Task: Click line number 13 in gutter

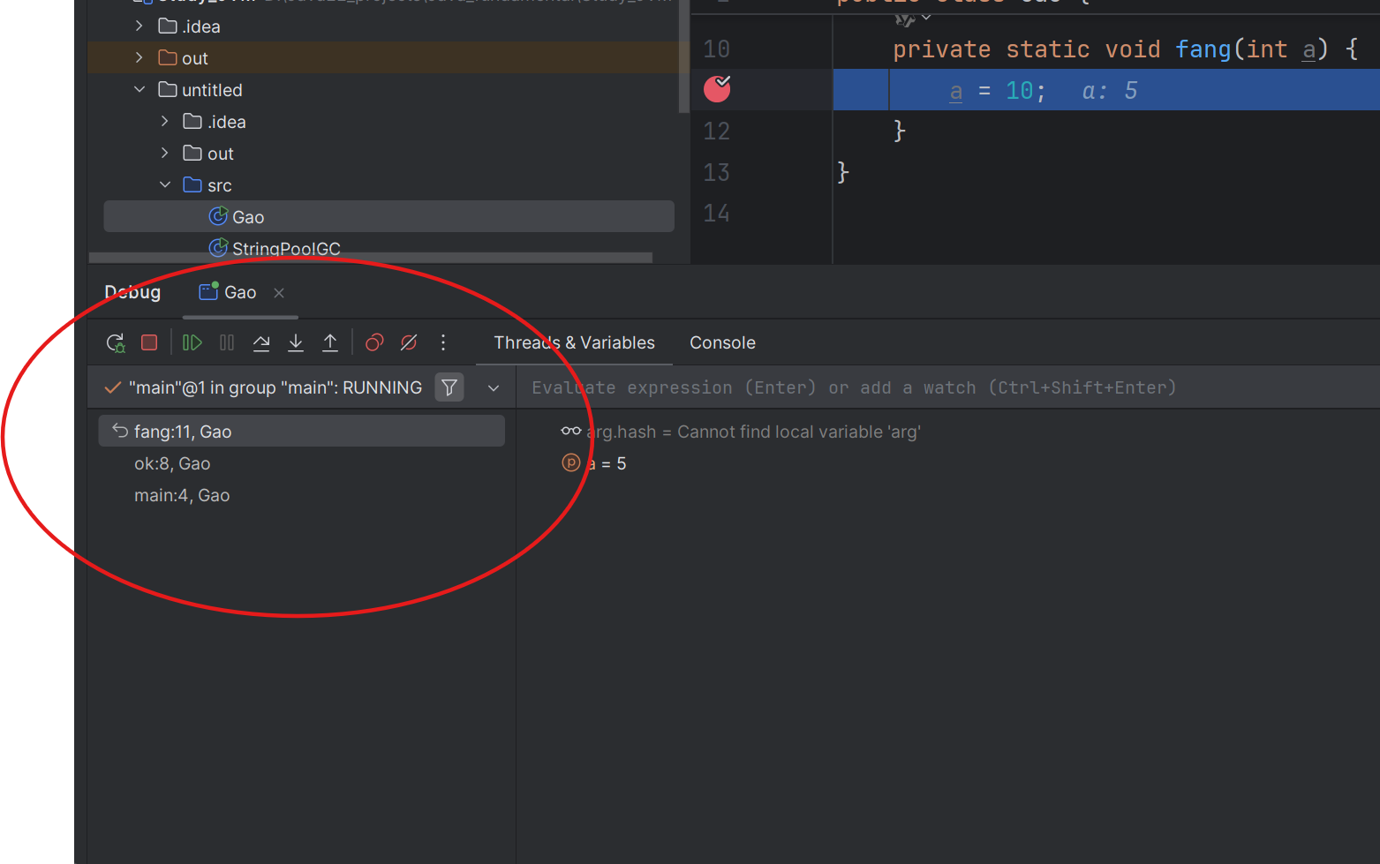Action: click(x=716, y=172)
